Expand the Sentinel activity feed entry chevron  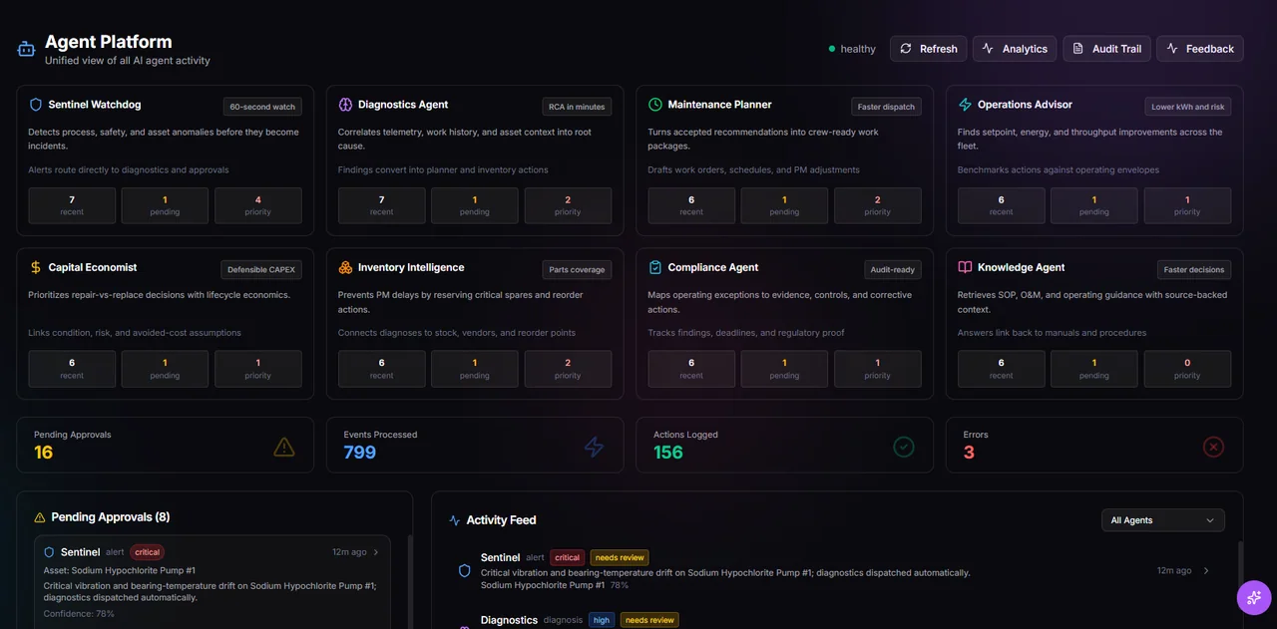pos(1206,571)
